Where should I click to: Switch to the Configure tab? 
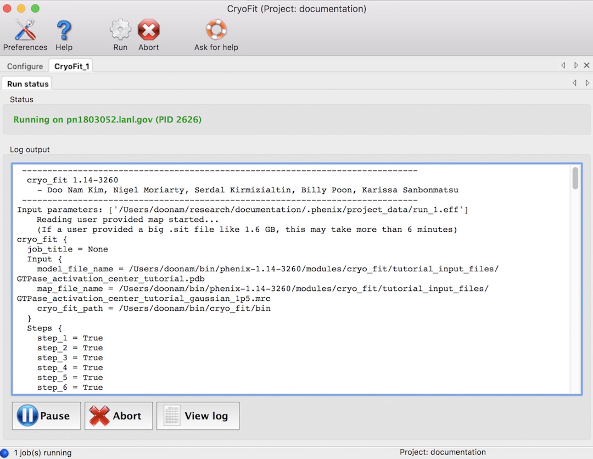tap(24, 66)
